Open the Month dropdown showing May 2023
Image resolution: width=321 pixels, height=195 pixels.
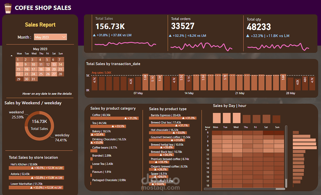pyautogui.click(x=50, y=37)
